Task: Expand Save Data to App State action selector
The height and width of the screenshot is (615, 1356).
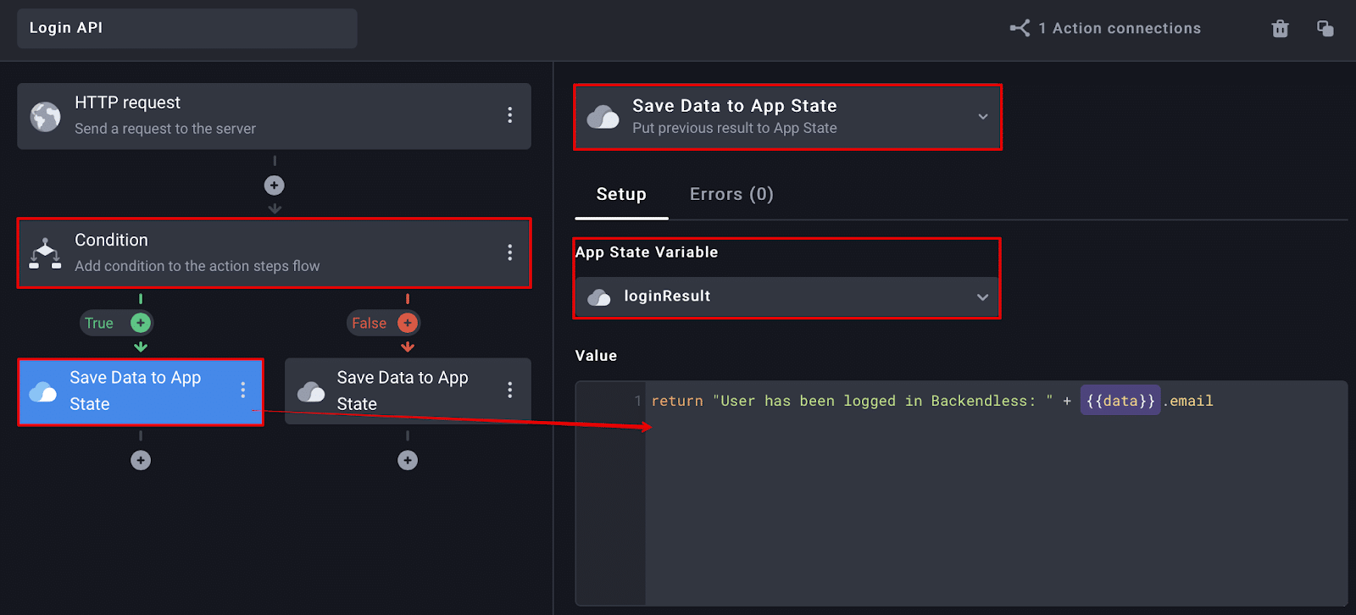Action: pos(983,117)
